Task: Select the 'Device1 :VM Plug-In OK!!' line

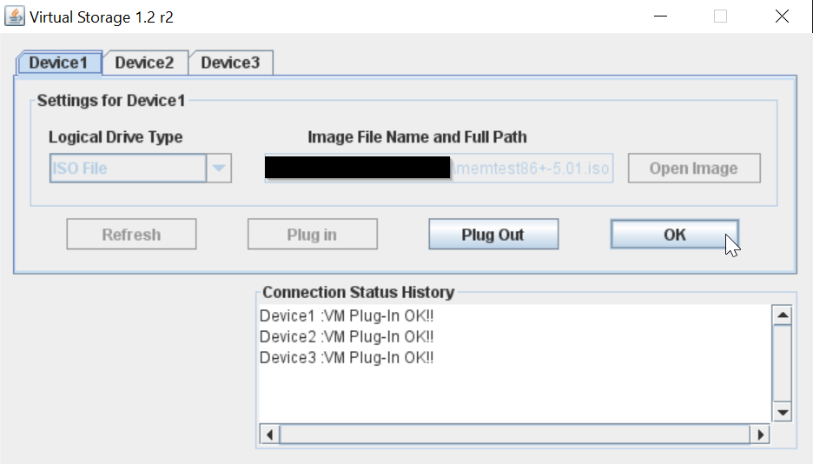Action: pos(347,315)
